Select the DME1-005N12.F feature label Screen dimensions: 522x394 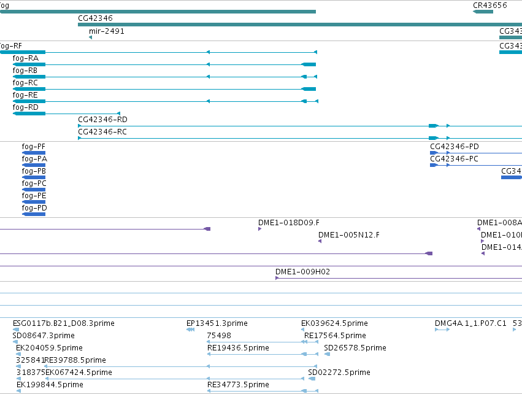tap(349, 235)
